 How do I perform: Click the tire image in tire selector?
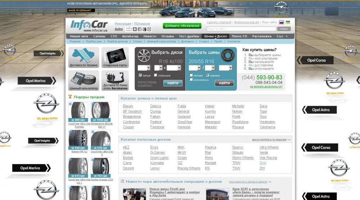(228, 55)
